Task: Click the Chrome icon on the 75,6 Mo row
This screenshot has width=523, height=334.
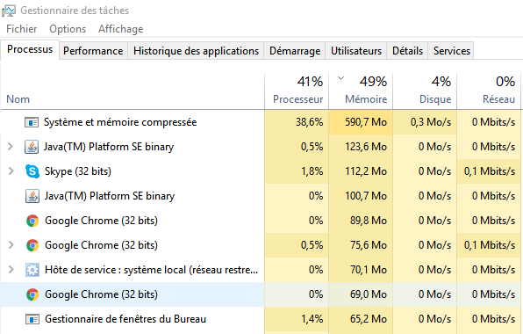Action: 32,245
